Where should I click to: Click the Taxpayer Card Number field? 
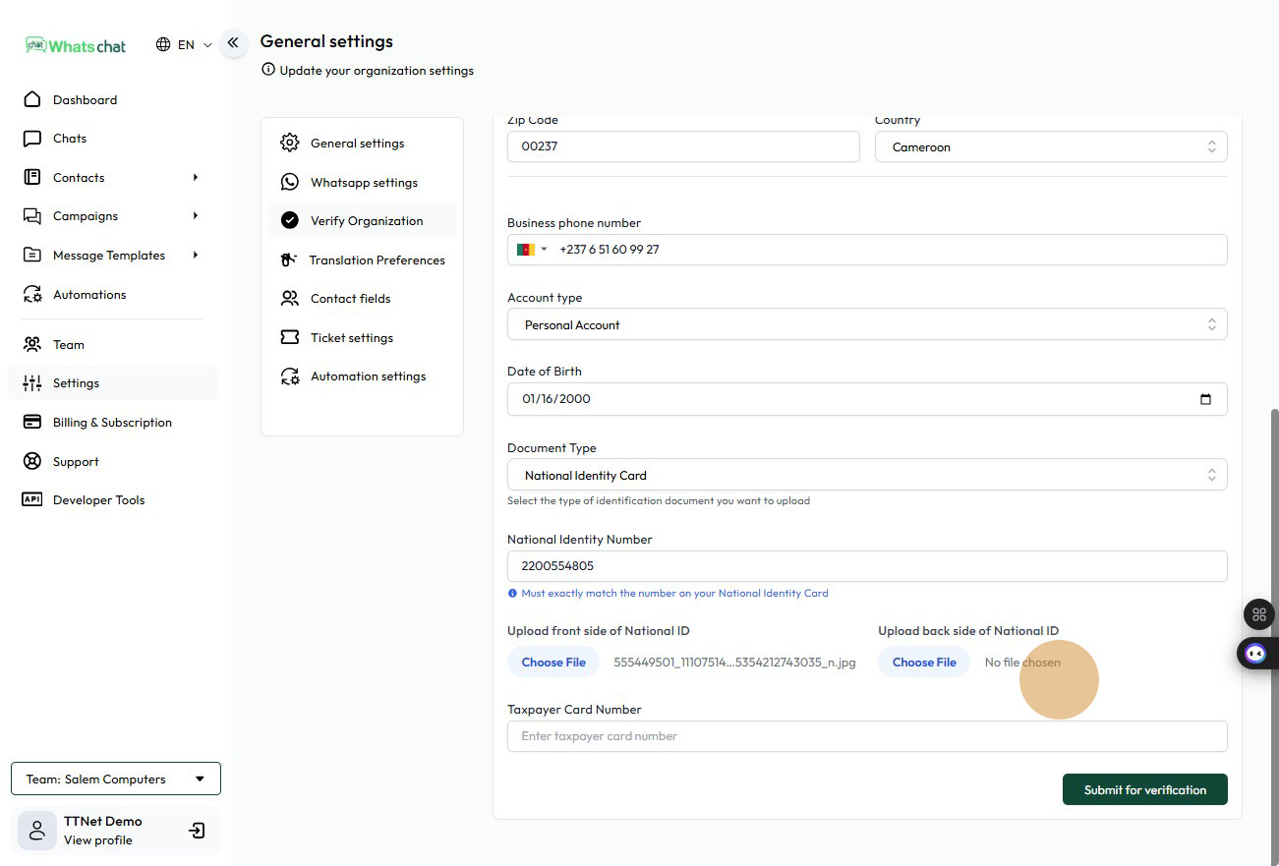[x=866, y=736]
